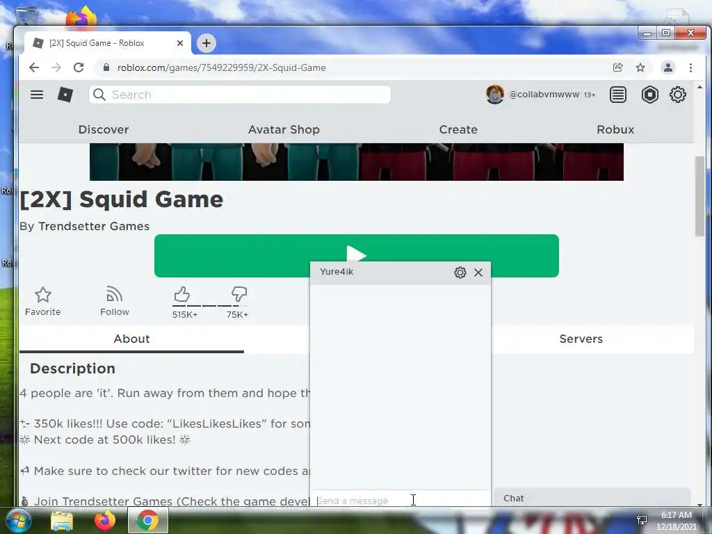Image resolution: width=712 pixels, height=534 pixels.
Task: Dislike the game with thumbs down
Action: click(x=239, y=294)
